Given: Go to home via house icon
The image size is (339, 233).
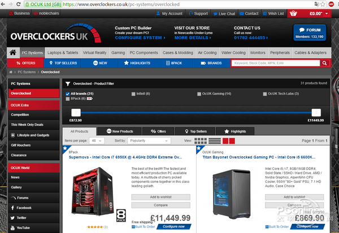Looking at the screenshot, I should click(13, 52).
